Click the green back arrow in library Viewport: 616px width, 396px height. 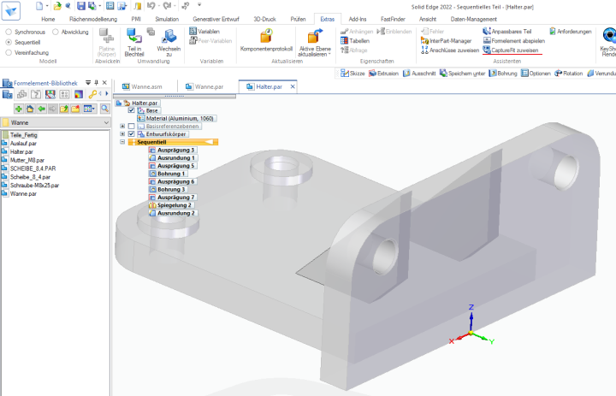tap(41, 109)
